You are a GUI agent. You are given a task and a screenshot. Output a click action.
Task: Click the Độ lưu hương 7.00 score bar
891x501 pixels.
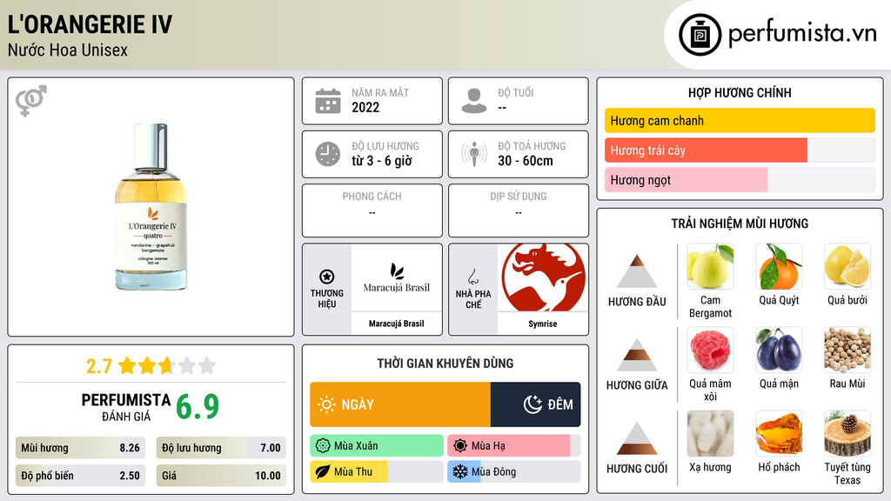click(x=221, y=448)
